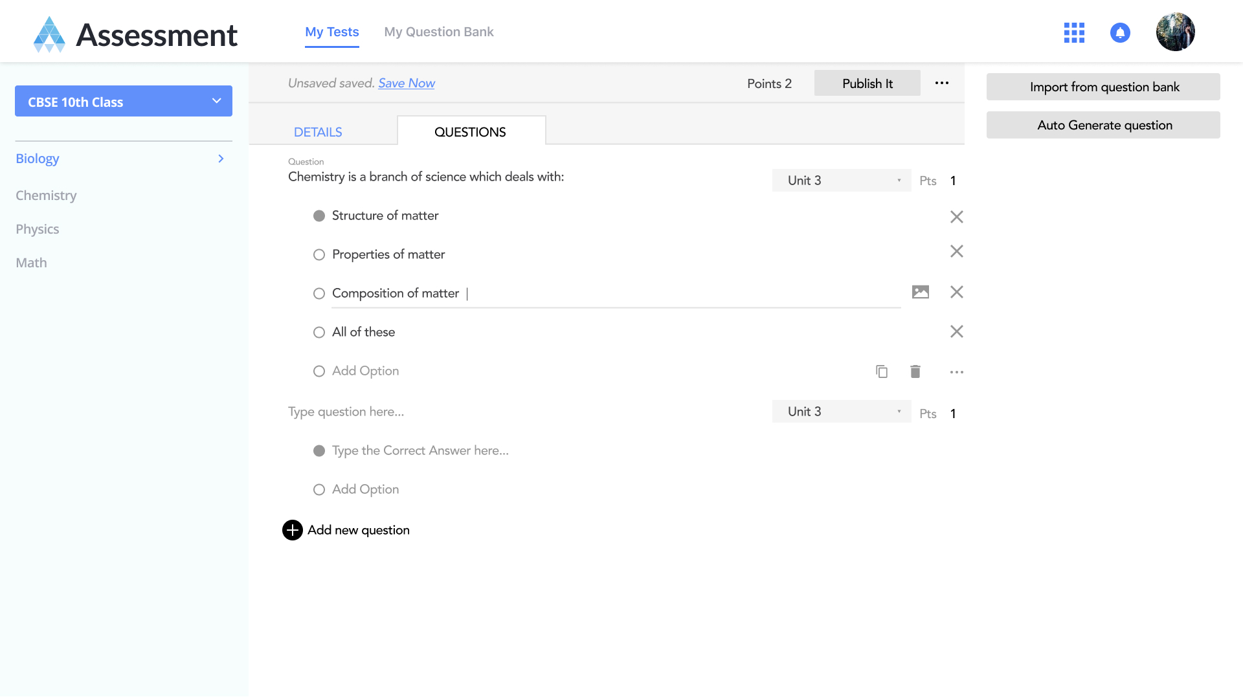Open more options beside Publish It
The image size is (1243, 699).
[x=942, y=83]
